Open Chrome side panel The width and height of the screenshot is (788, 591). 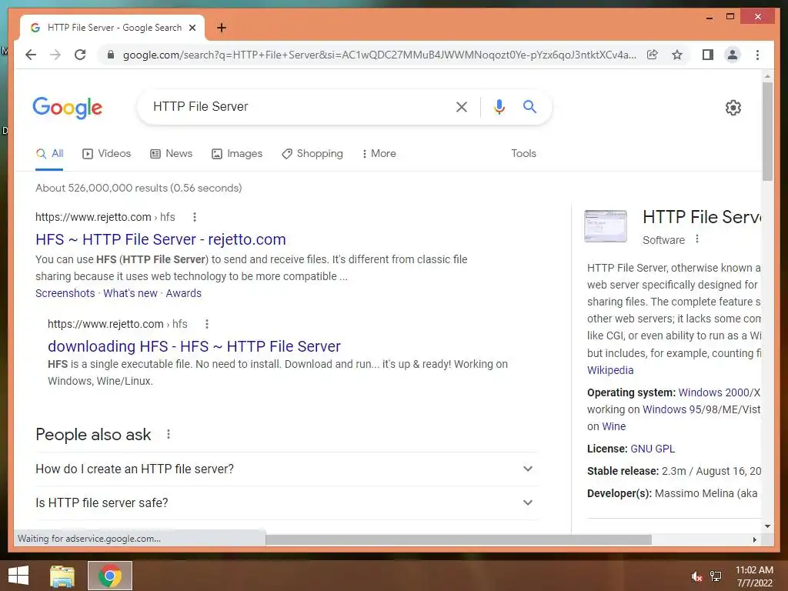click(x=708, y=55)
